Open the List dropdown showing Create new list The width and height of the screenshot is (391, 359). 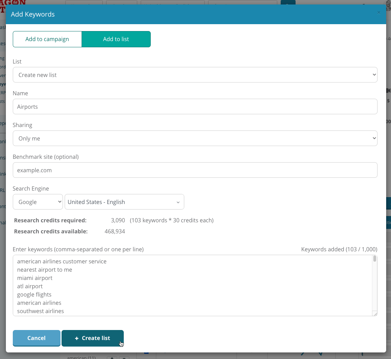click(x=195, y=75)
